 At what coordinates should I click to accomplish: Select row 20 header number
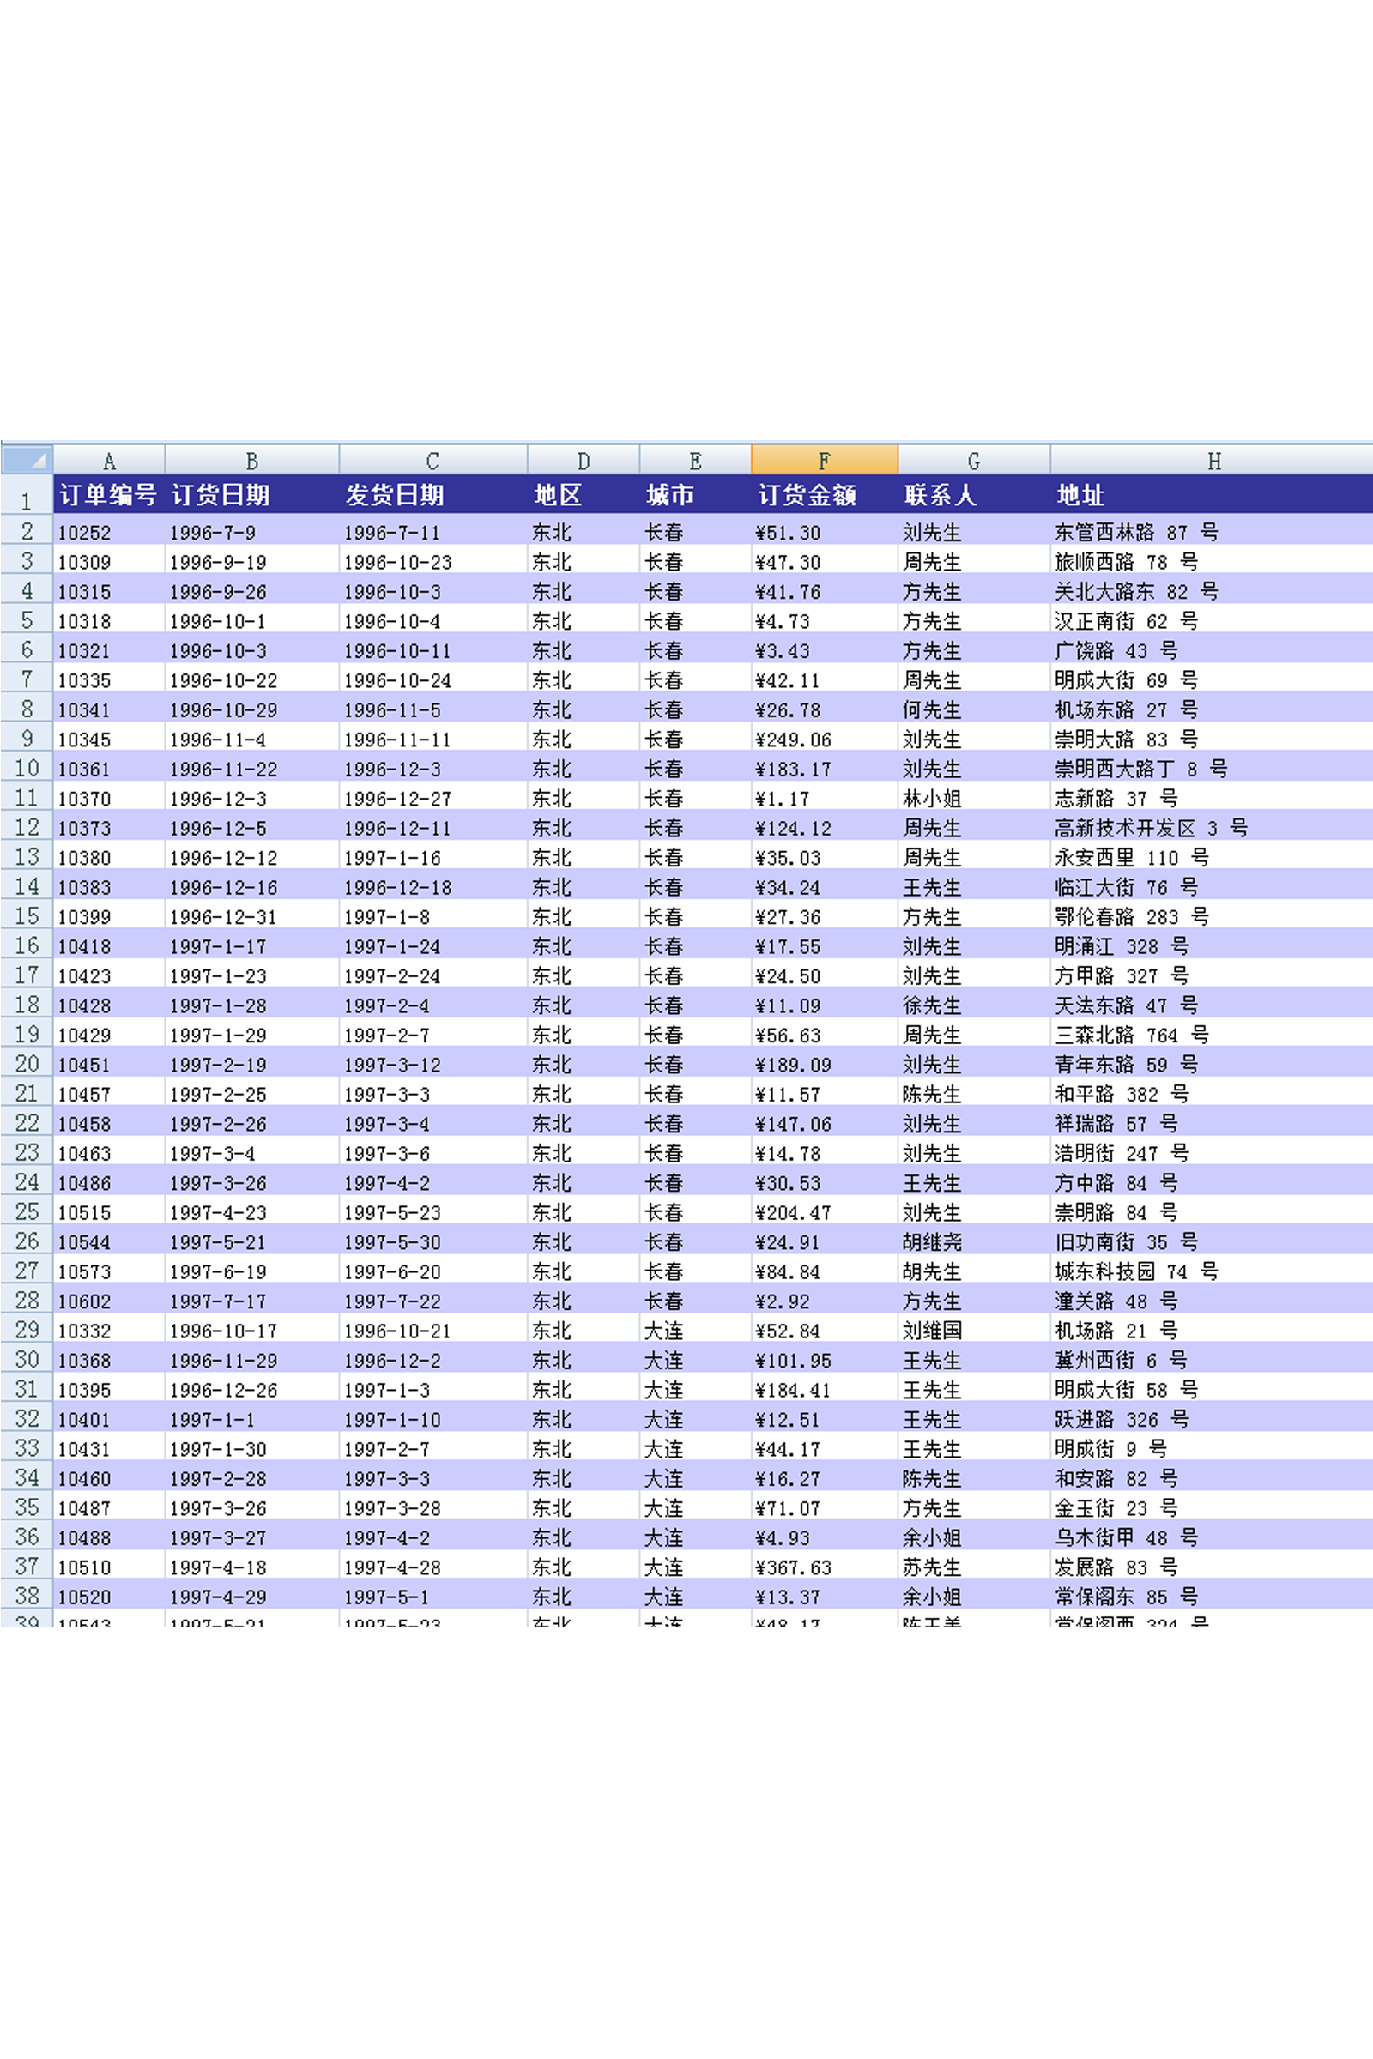click(x=27, y=1064)
